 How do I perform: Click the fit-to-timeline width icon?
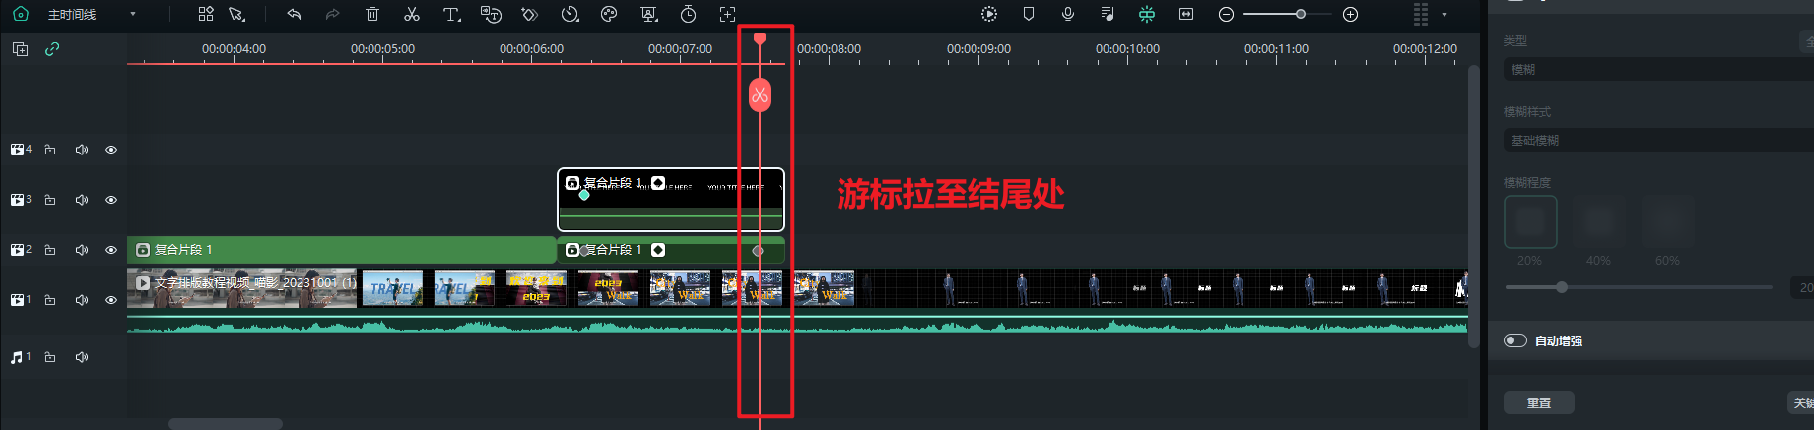[x=1186, y=14]
